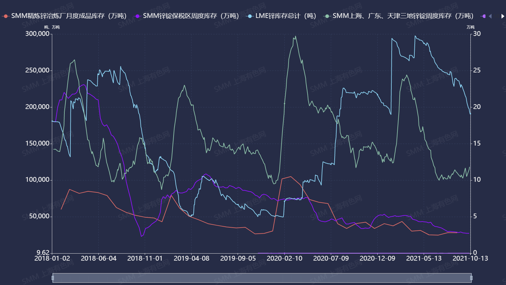
Task: Go to previous legend page arrow
Action: tap(490, 16)
